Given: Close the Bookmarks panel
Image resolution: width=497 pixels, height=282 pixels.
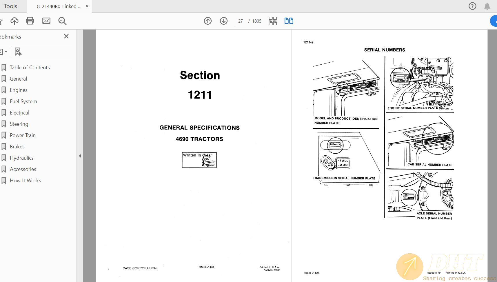Looking at the screenshot, I should coord(66,36).
